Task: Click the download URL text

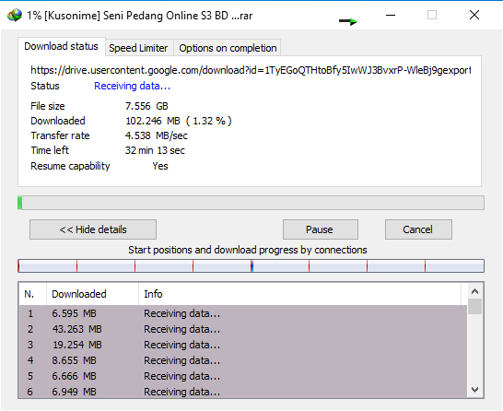Action: coord(251,70)
